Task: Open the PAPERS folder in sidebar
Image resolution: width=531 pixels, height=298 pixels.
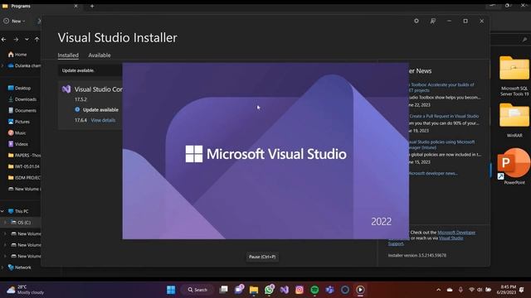Action: [x=24, y=156]
